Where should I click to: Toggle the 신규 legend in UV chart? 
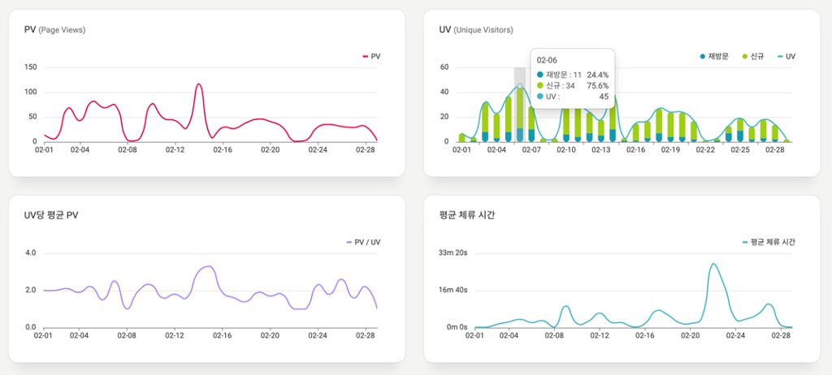[752, 56]
